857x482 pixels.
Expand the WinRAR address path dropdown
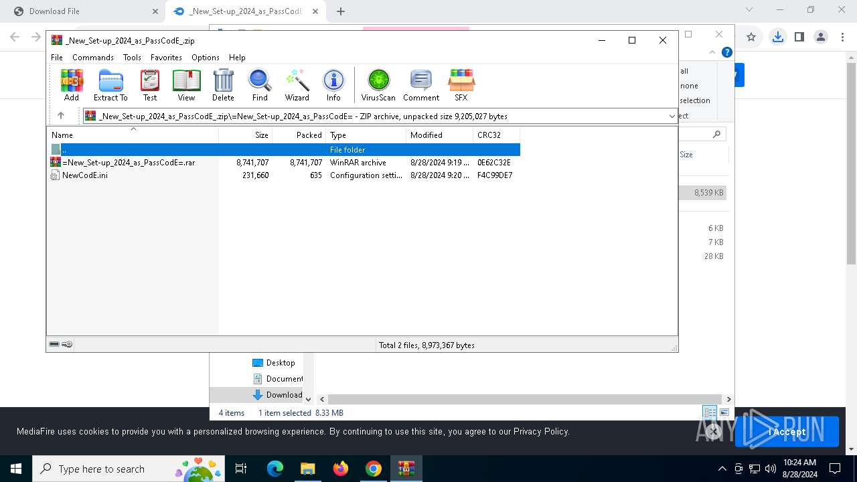click(672, 116)
